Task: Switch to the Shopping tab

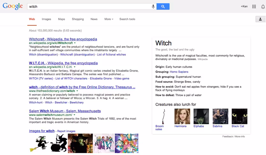Action: pos(78,19)
